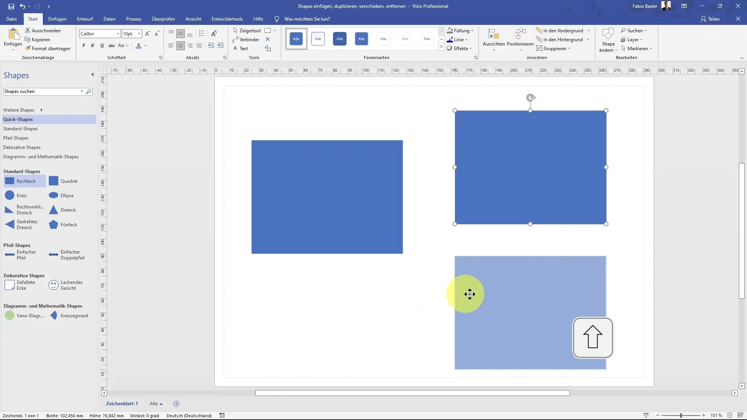The image size is (747, 420).
Task: Open the Calibri font name dropdown
Action: click(118, 34)
